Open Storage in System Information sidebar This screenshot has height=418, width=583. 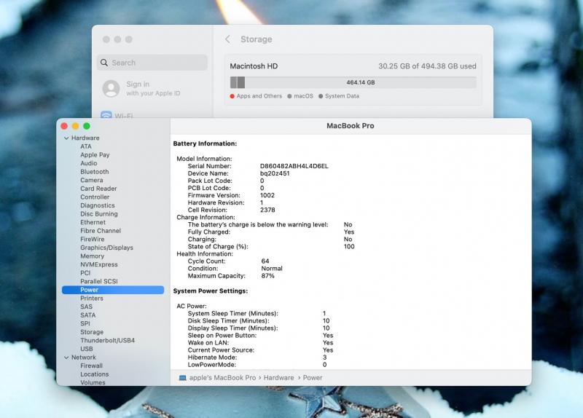coord(92,332)
